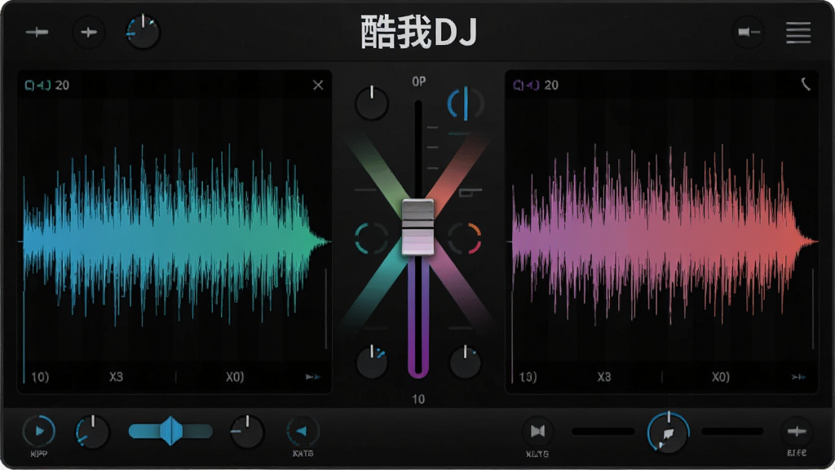Click the knob next to the play button
This screenshot has width=835, height=470.
tap(92, 432)
